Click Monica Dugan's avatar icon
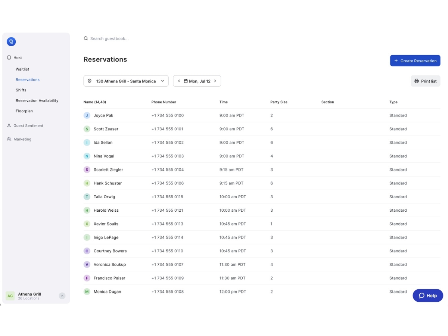Image resolution: width=448 pixels, height=336 pixels. click(x=87, y=292)
